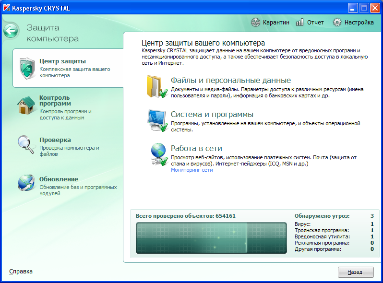Click the 'Рекламная программа:' row
383x283 pixels.
(x=334, y=243)
